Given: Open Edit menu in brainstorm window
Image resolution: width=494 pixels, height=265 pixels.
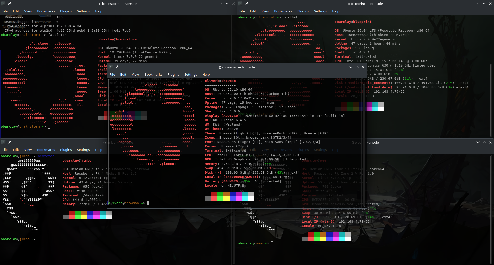Looking at the screenshot, I should pos(16,11).
